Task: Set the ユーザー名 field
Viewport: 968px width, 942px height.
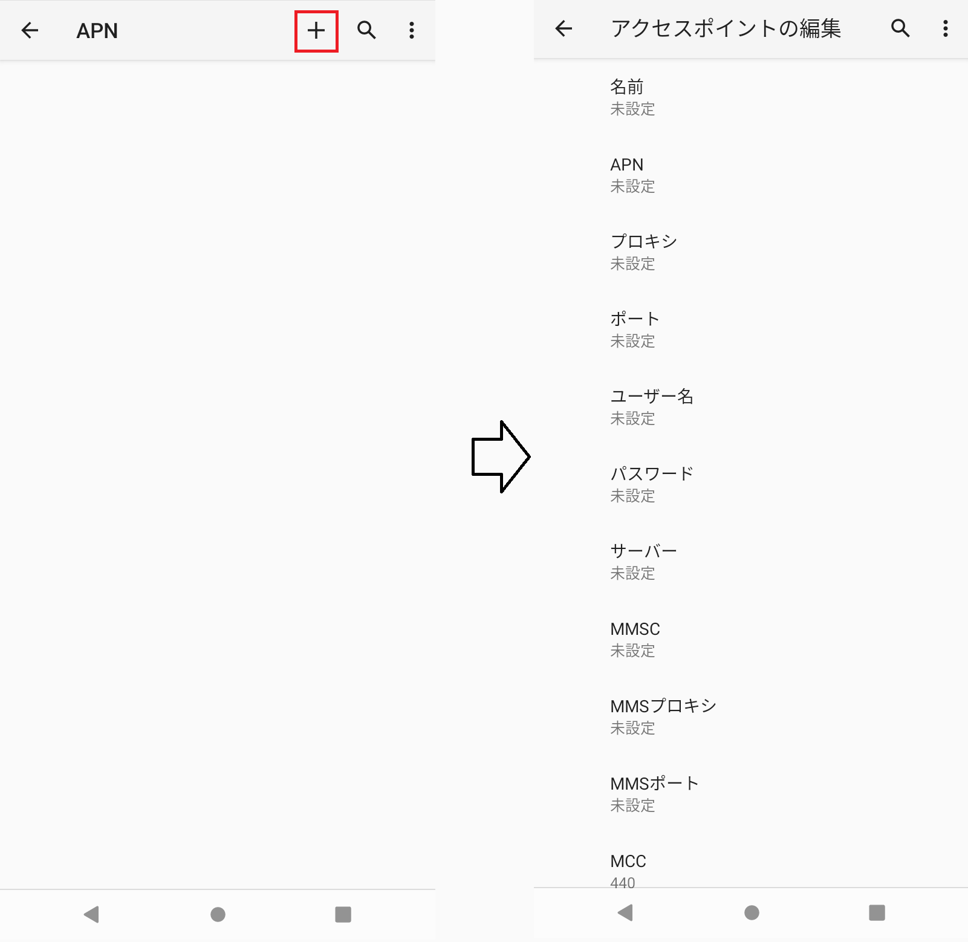Action: (751, 407)
